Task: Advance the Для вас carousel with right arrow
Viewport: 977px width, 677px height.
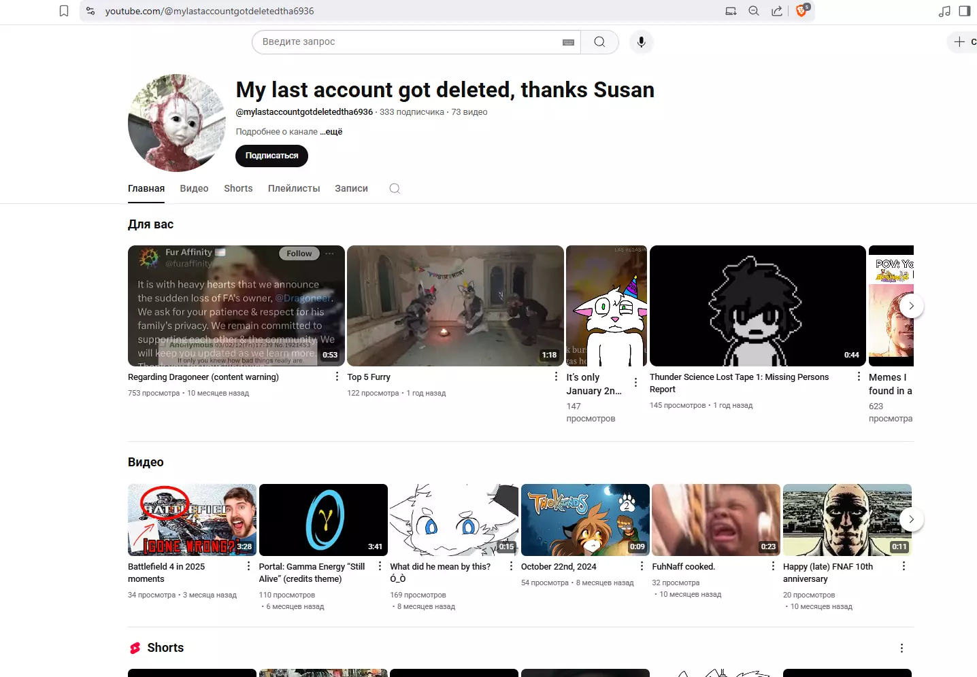Action: pos(911,306)
